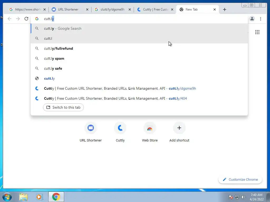Select the 'cutt.l' search suggestion

[x=139, y=38]
